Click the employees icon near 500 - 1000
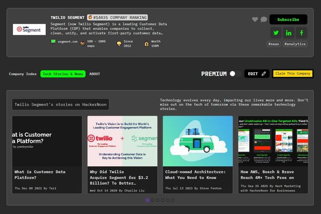The image size is (321, 214). 82,43
